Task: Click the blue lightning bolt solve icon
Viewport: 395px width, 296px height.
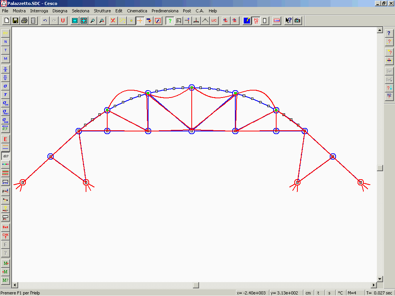Action: click(x=247, y=21)
